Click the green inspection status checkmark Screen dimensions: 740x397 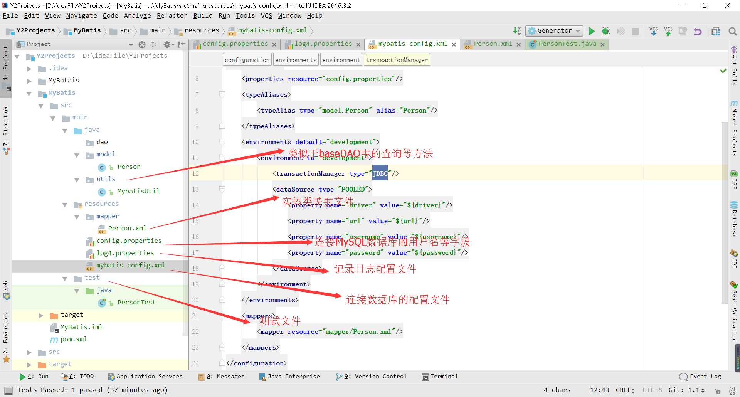point(723,71)
